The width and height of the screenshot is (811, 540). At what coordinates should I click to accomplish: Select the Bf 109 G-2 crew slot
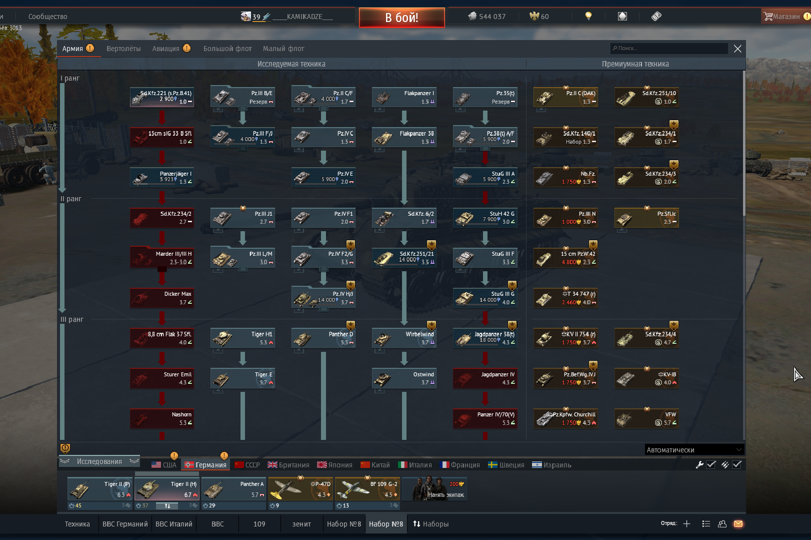click(x=367, y=489)
